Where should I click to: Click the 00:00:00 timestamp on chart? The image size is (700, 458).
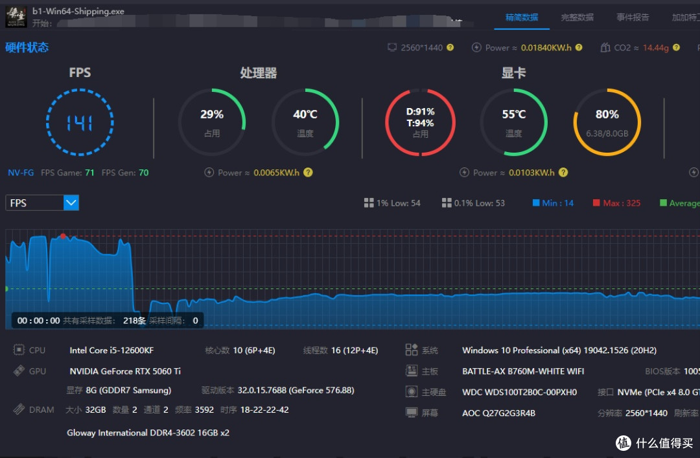point(38,320)
